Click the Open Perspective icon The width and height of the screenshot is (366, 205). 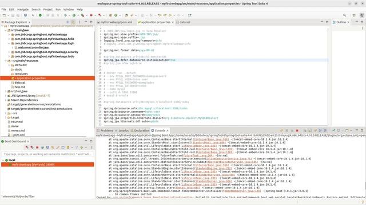tap(354, 15)
